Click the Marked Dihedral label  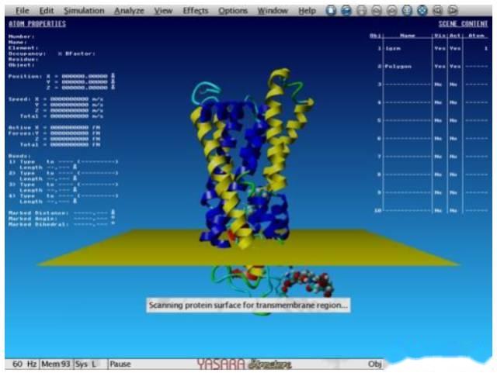[38, 224]
